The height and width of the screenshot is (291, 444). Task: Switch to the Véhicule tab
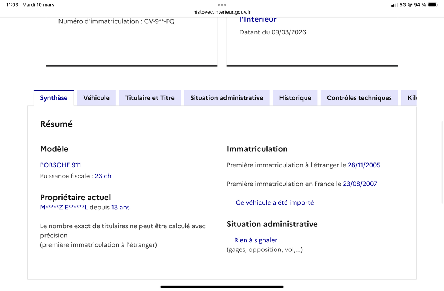pos(96,98)
